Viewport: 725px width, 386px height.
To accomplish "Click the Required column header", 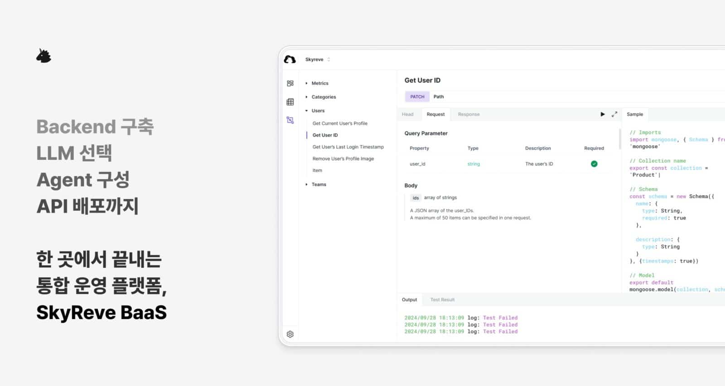I will [x=594, y=148].
